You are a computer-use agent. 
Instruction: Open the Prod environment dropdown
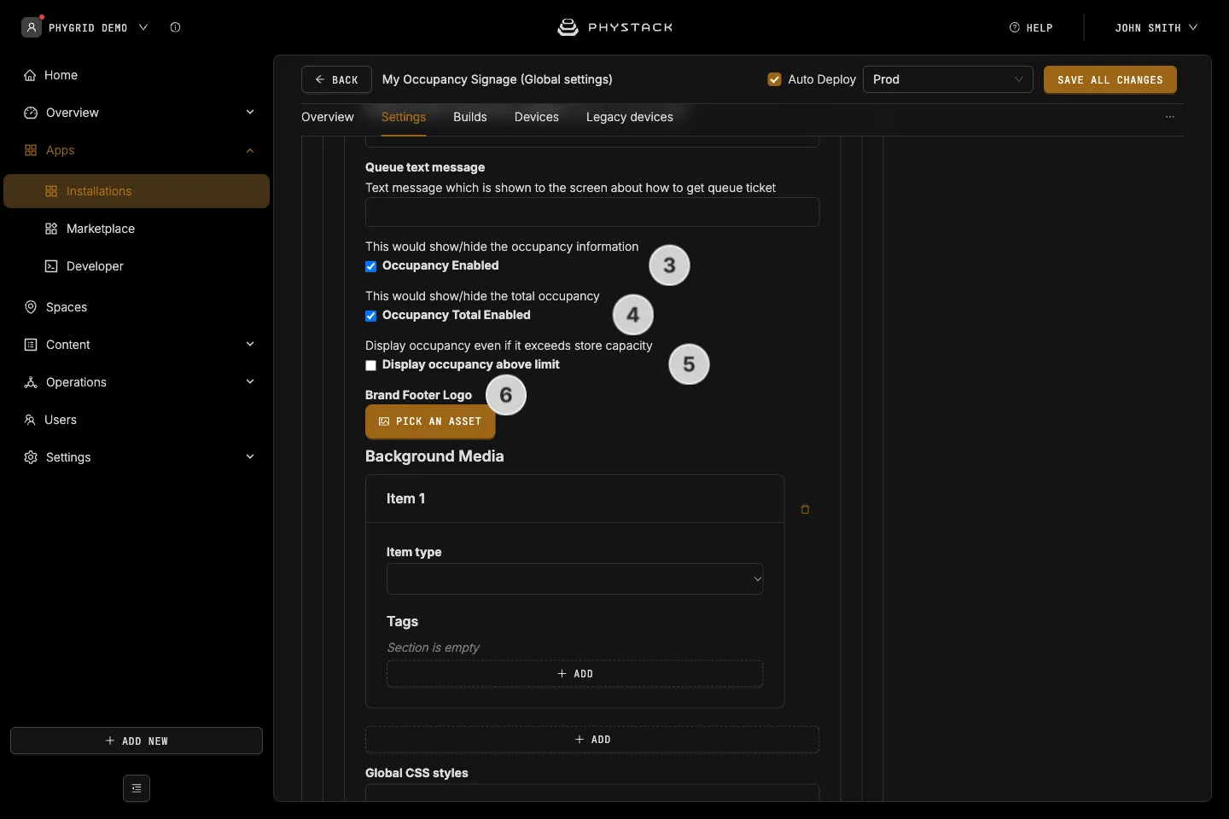coord(948,79)
